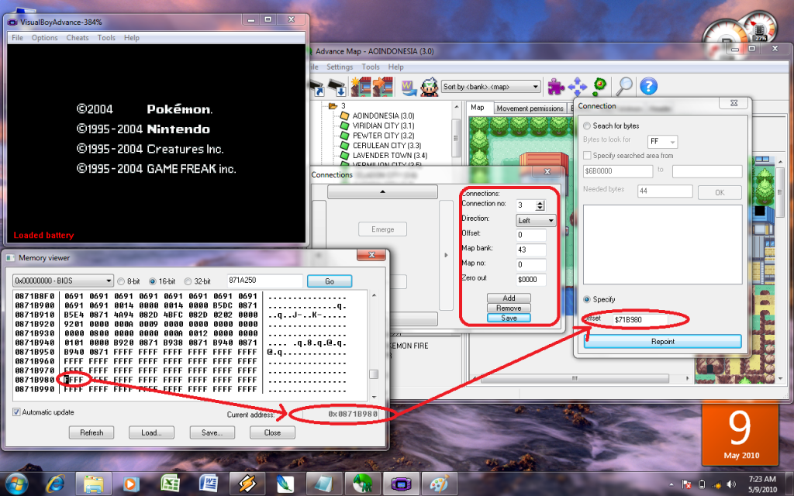
Task: Click the map list vertical scrollbar thumb
Action: pos(456,138)
